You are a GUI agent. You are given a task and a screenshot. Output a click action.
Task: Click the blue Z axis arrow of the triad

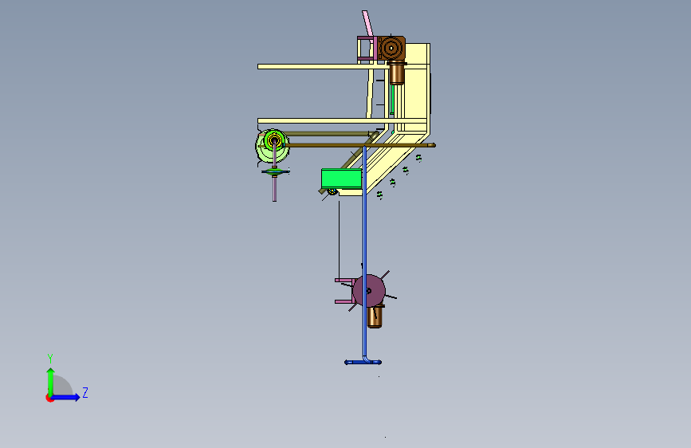[x=66, y=397]
